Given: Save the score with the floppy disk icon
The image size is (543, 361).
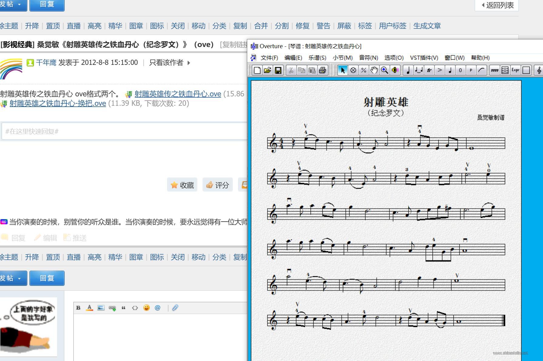Looking at the screenshot, I should coord(278,70).
